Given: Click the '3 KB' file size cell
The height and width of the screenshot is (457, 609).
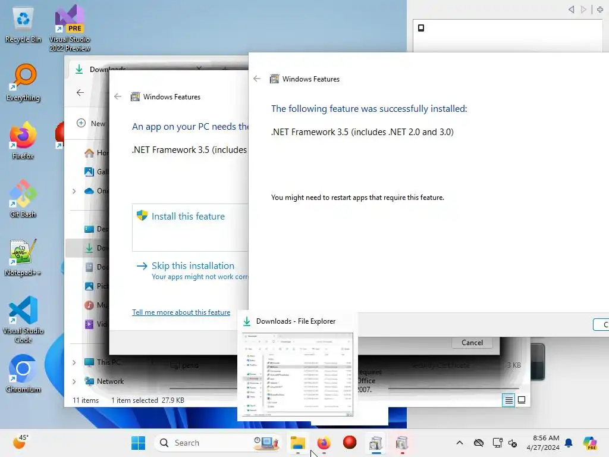Looking at the screenshot, I should (x=514, y=365).
